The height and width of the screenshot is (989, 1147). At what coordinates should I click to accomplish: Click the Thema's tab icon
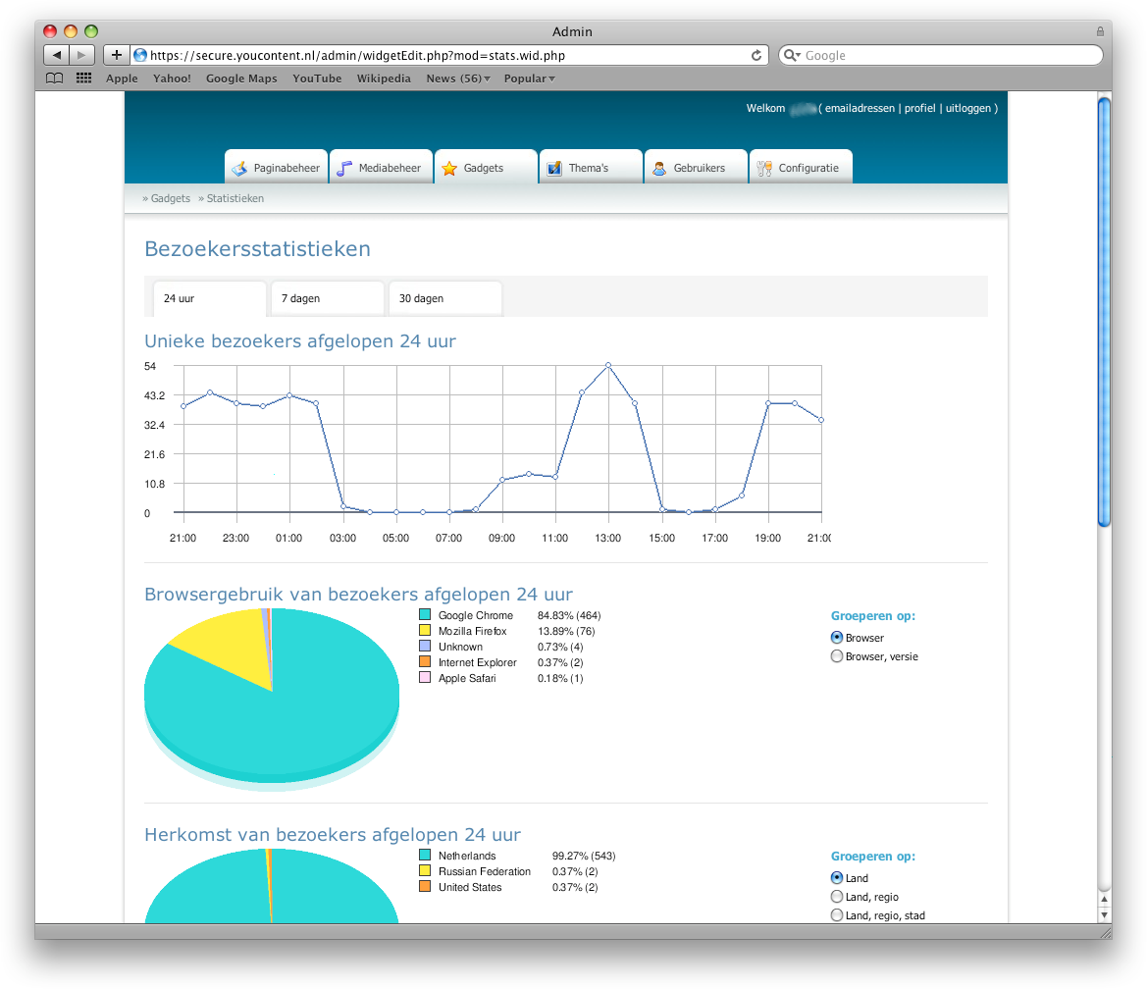click(x=554, y=169)
